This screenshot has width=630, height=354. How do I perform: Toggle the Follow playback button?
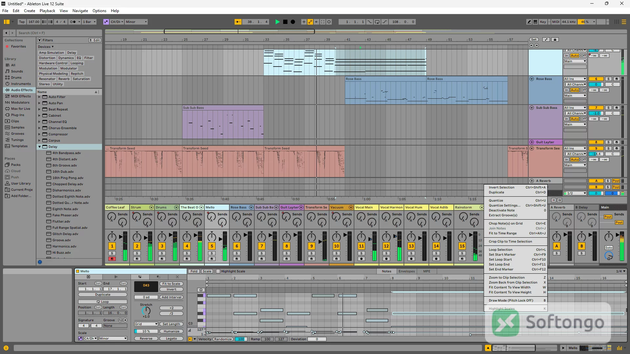click(x=238, y=22)
